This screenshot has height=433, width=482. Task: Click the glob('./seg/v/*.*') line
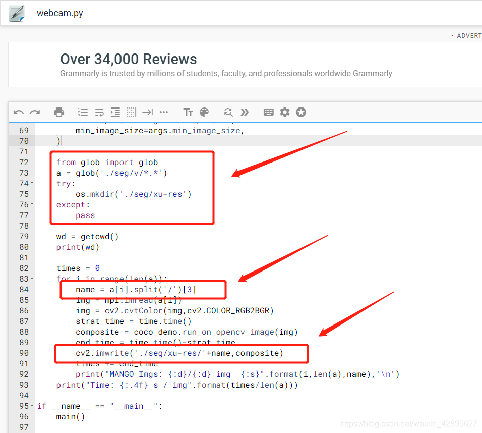click(x=112, y=173)
